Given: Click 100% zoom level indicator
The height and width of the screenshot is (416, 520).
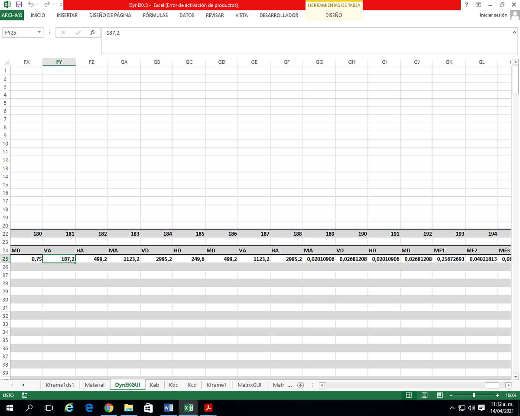Looking at the screenshot, I should click(511, 395).
